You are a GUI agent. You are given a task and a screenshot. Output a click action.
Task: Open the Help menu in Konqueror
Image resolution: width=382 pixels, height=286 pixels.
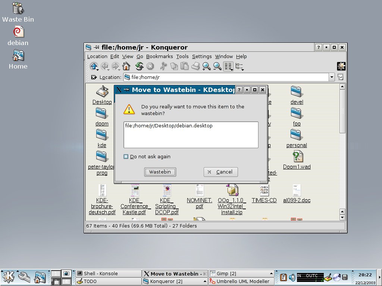click(x=241, y=57)
